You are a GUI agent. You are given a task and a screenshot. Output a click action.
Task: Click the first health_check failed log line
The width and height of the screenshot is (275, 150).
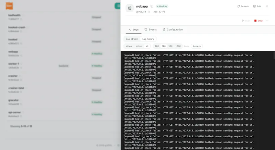point(188,57)
